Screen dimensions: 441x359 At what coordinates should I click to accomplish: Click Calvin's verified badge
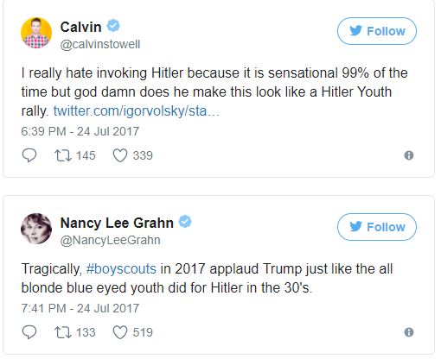tap(113, 26)
